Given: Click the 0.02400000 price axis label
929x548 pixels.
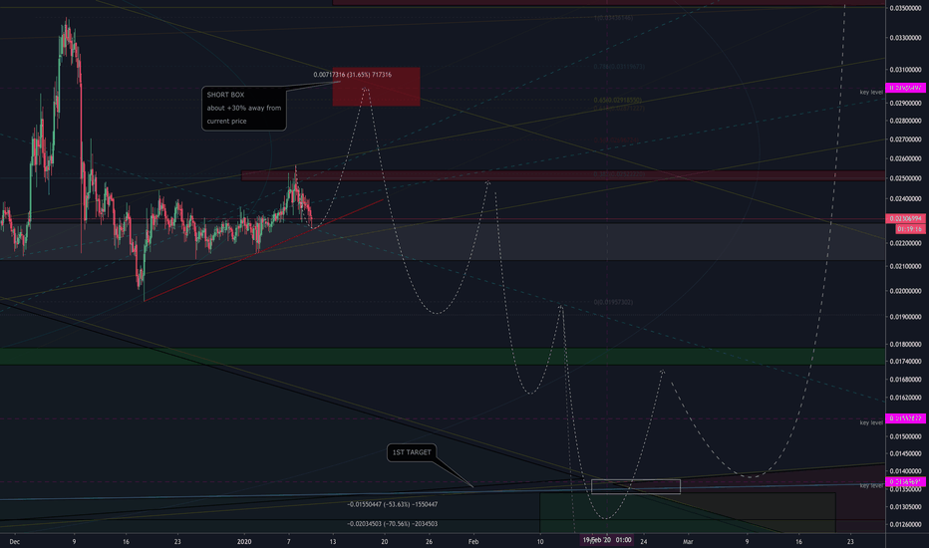Looking at the screenshot, I should point(905,199).
